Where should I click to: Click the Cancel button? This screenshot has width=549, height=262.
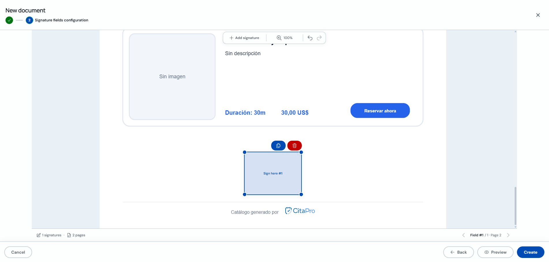tap(18, 252)
